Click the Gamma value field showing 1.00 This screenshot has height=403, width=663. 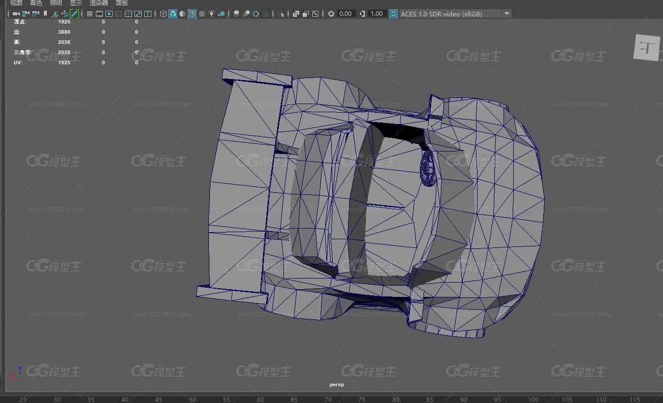(377, 14)
